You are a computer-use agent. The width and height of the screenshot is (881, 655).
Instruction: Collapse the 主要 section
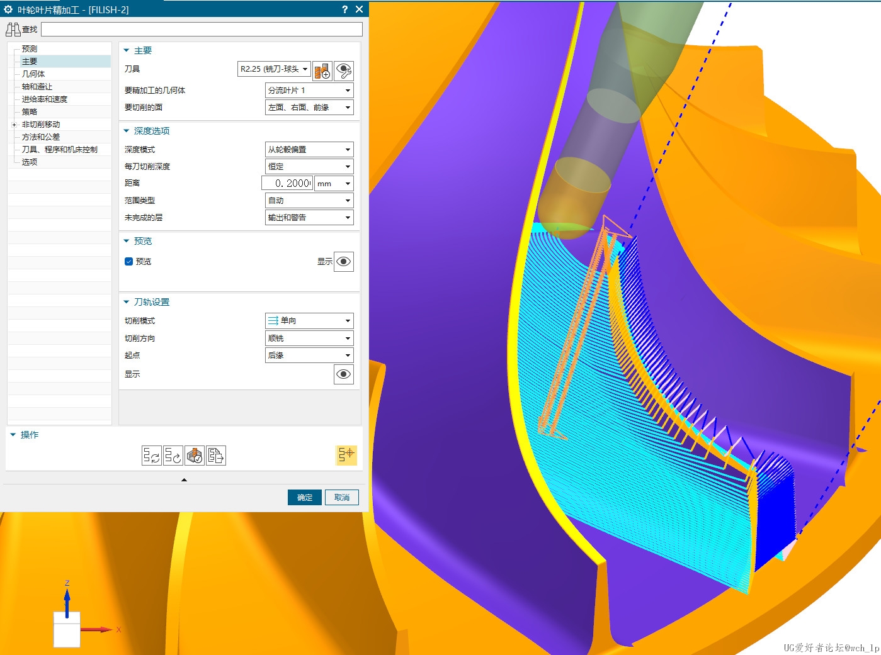click(127, 50)
